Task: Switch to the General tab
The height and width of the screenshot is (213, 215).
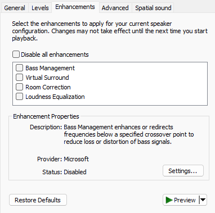Action: coord(15,8)
